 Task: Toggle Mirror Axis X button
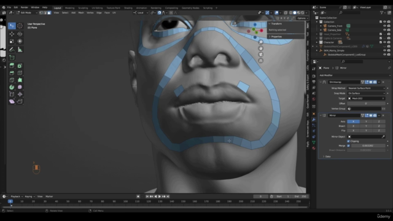click(354, 122)
